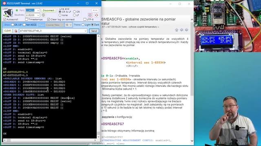The height and width of the screenshot is (146, 261).
Task: Click the '+AVAILABLE DS18X20 SENSORS (4): list' line
Action: [x=33, y=78]
